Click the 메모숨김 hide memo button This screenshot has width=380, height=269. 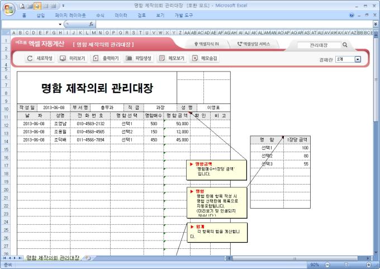[x=205, y=58]
